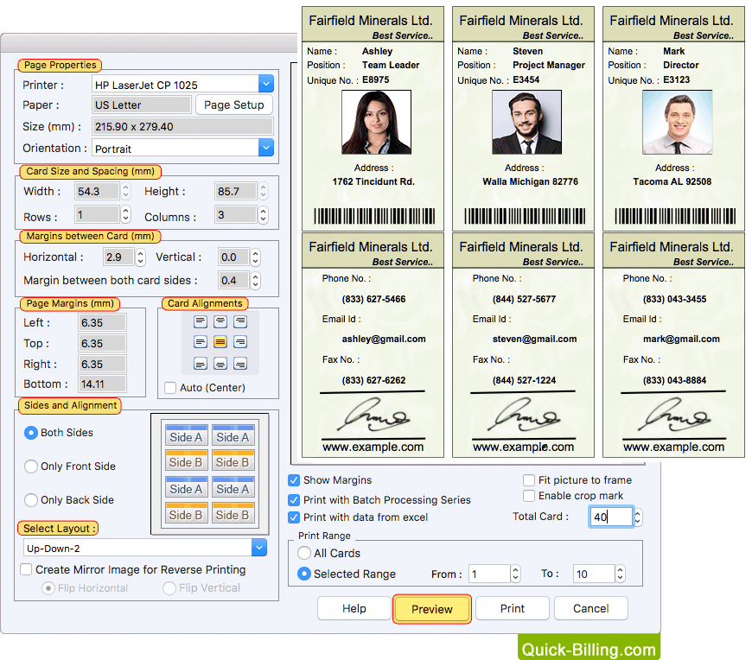Screen dimensions: 752x660
Task: Adjust the From range stepper
Action: click(x=515, y=574)
